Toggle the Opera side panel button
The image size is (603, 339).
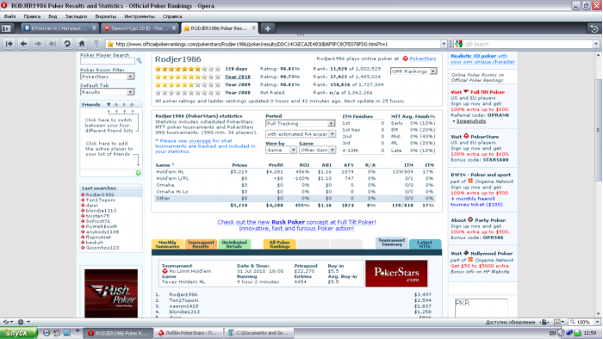pyautogui.click(x=6, y=28)
